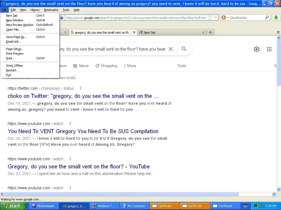This screenshot has height=210, width=281.
Task: Open Page Setup... from File menu
Action: tap(30, 49)
